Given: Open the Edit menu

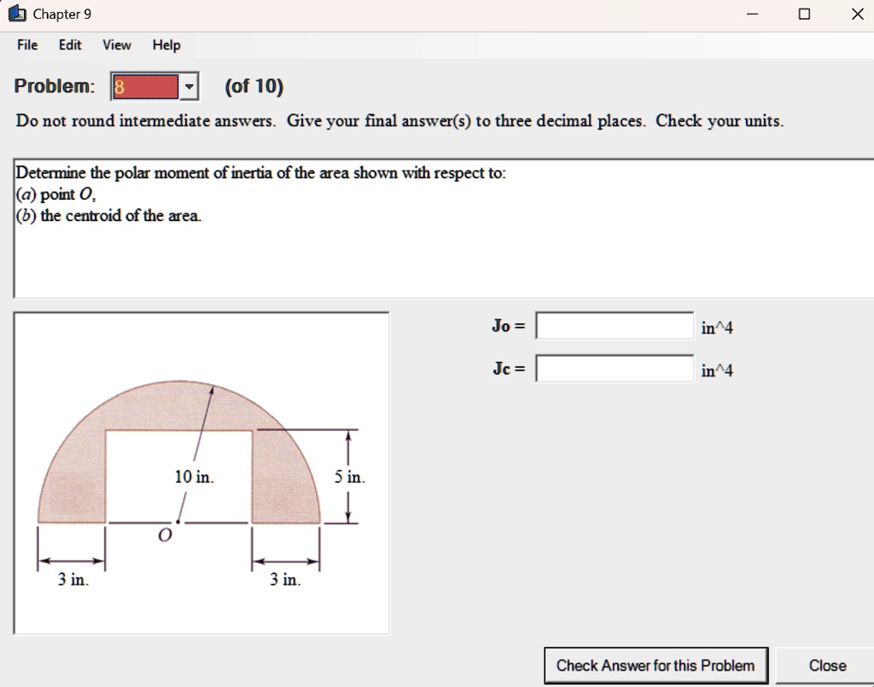Looking at the screenshot, I should 69,45.
